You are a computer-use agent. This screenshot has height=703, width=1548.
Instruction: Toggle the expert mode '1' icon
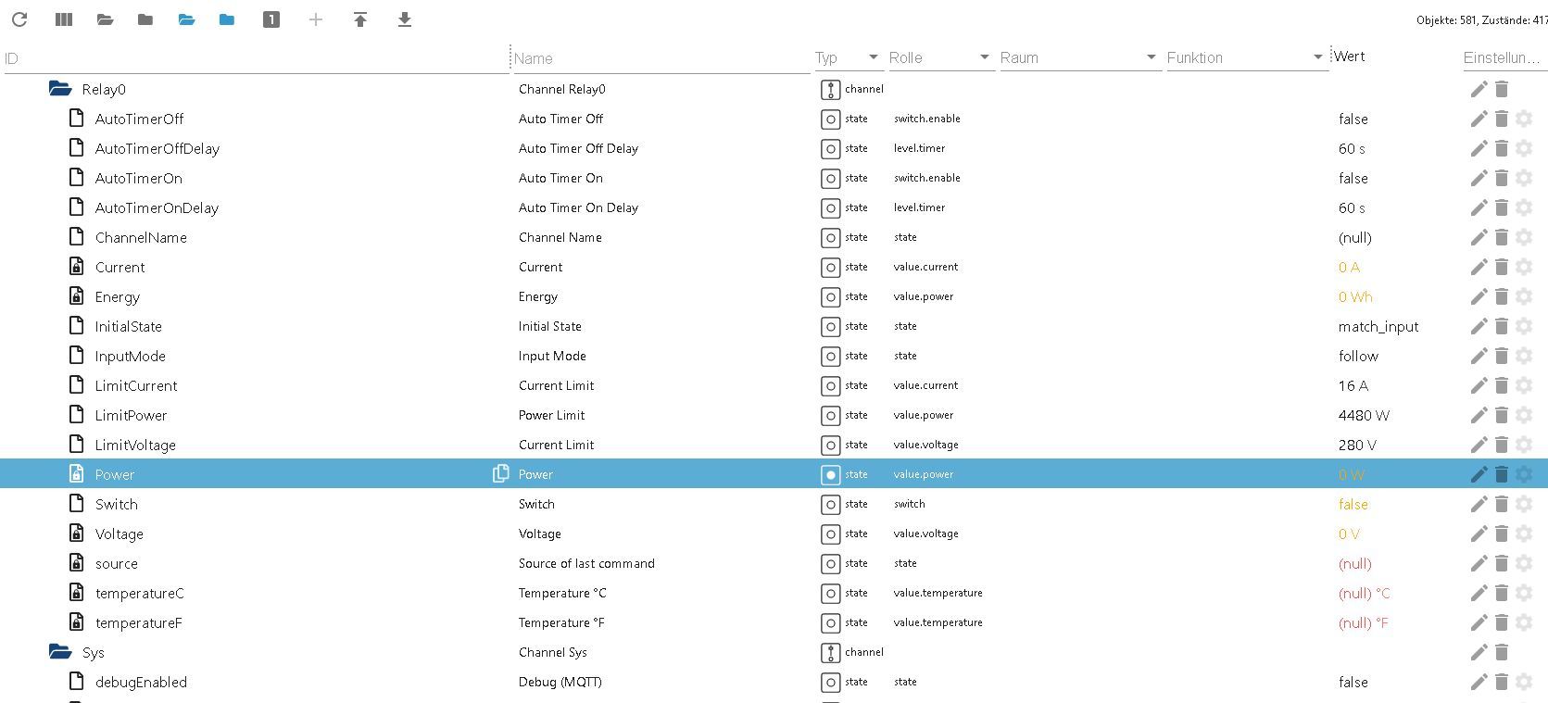tap(271, 19)
